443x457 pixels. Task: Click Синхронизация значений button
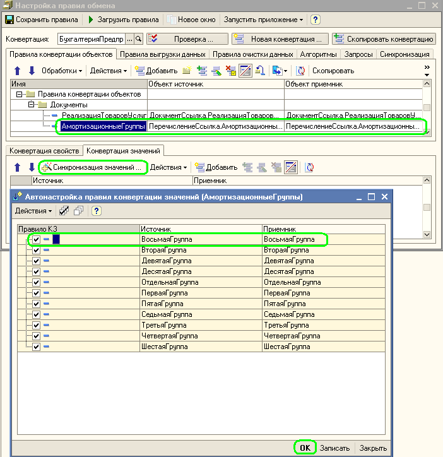click(x=93, y=167)
